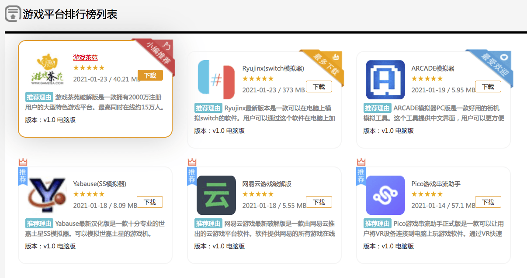Click the text 2021-01-18 / 8.09 MB
Viewport: 527px width, 278px height.
click(105, 206)
